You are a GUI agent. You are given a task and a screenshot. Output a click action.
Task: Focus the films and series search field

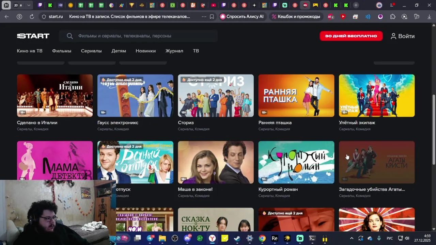coord(138,36)
